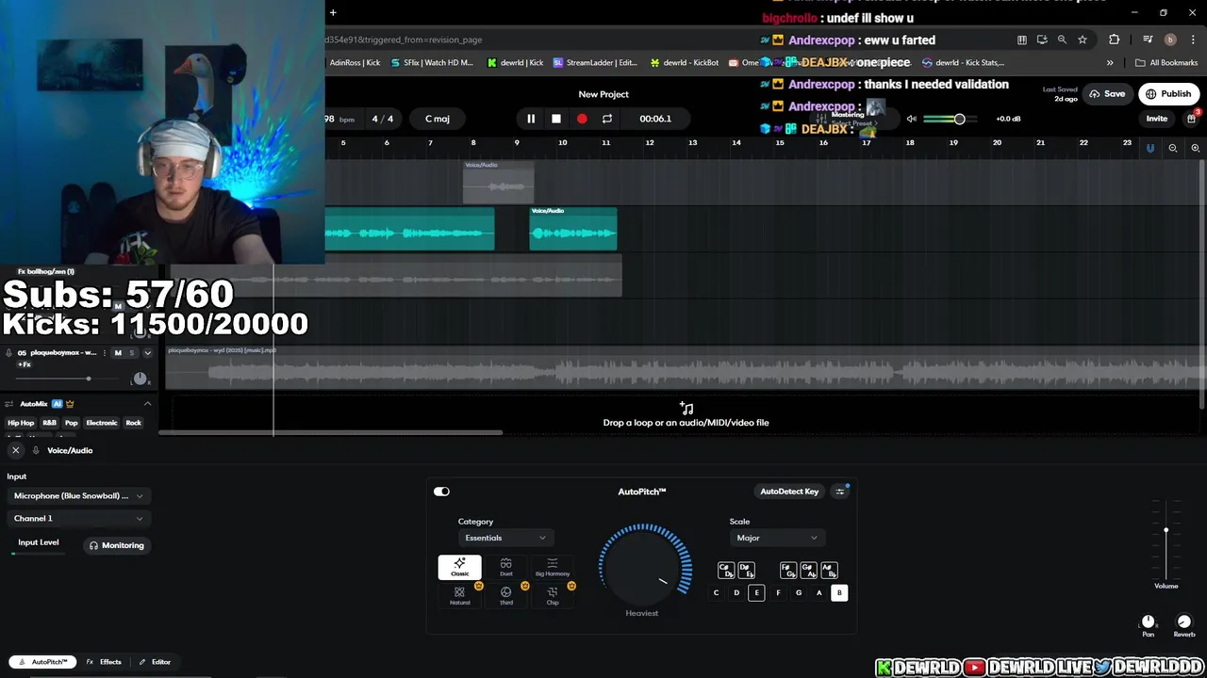Open the Scale Major dropdown
The height and width of the screenshot is (678, 1207).
777,538
